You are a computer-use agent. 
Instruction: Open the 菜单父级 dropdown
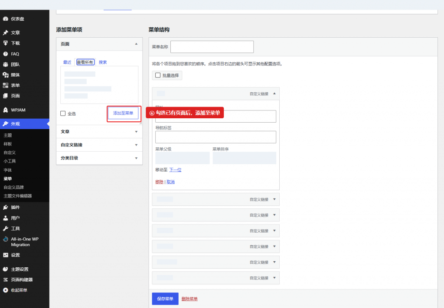(x=183, y=158)
